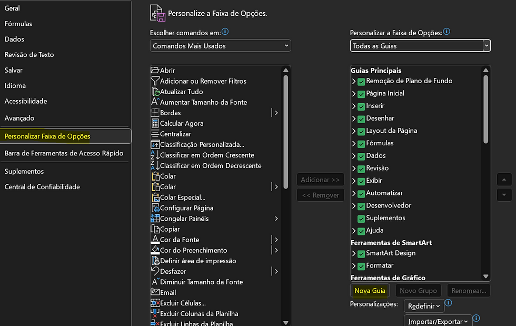The width and height of the screenshot is (516, 326).
Task: Choose the Calcular Agora calculator icon
Action: [x=155, y=123]
